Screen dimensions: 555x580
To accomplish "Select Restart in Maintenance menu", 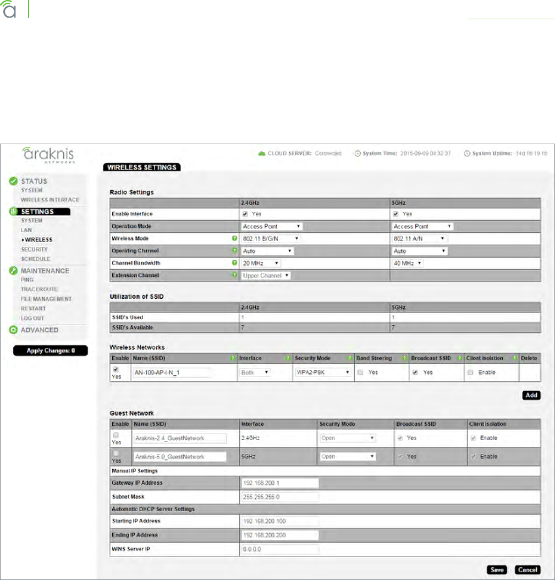I will click(x=33, y=309).
